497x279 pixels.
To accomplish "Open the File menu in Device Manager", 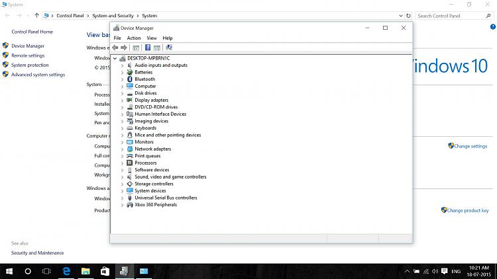I will 117,38.
